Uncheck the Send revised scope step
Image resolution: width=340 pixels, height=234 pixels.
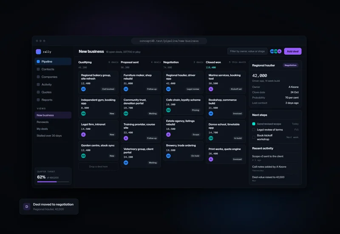click(x=254, y=124)
